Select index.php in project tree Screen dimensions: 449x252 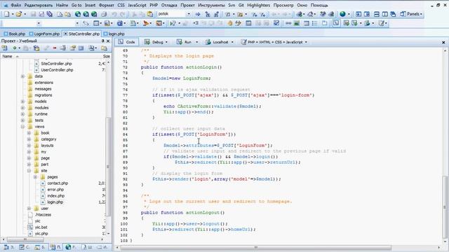(x=56, y=196)
